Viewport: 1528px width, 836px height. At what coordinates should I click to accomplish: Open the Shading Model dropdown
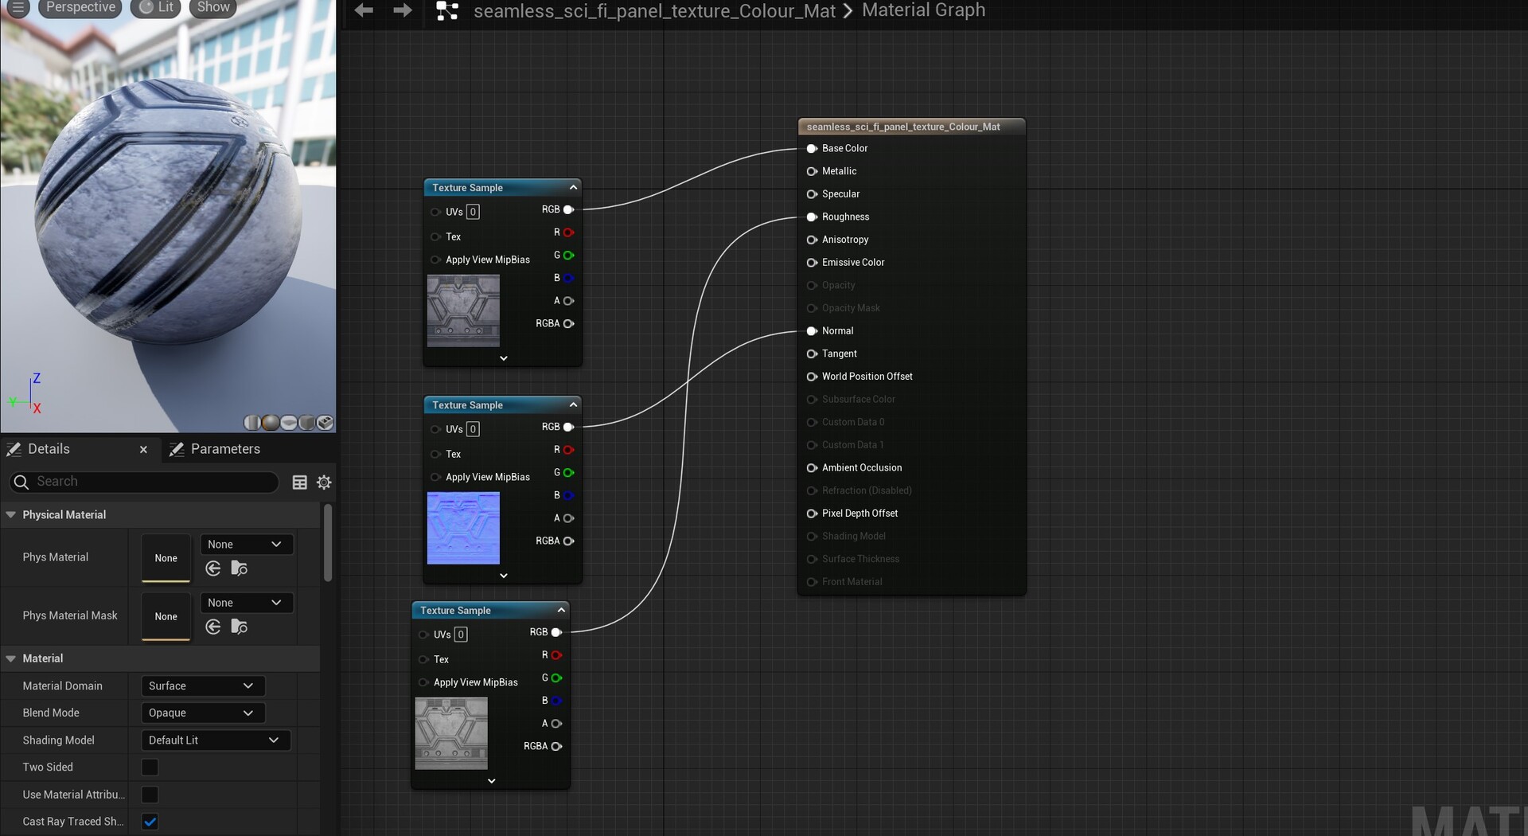point(214,740)
